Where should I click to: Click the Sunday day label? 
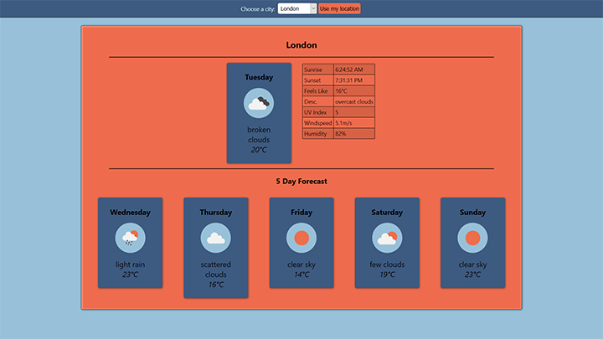click(472, 212)
